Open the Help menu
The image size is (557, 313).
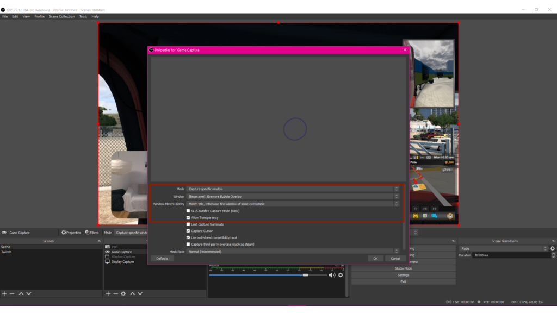click(95, 16)
